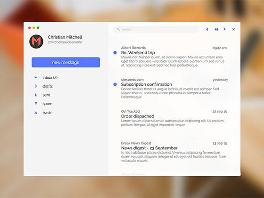Click the forward arrow icon in the toolbar

tap(224, 29)
